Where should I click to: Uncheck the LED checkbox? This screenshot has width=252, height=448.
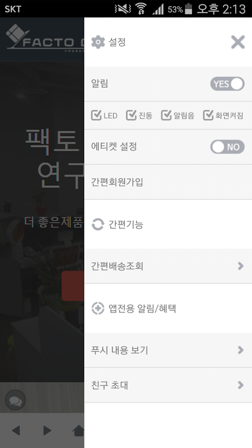click(96, 115)
